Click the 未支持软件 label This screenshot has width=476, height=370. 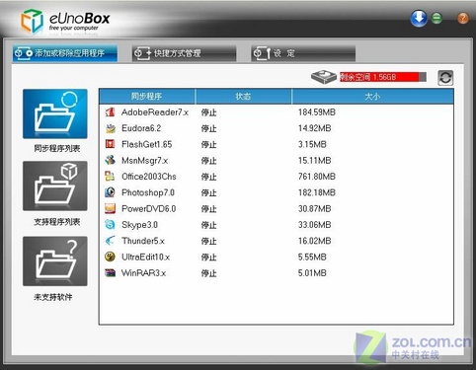[x=53, y=297]
